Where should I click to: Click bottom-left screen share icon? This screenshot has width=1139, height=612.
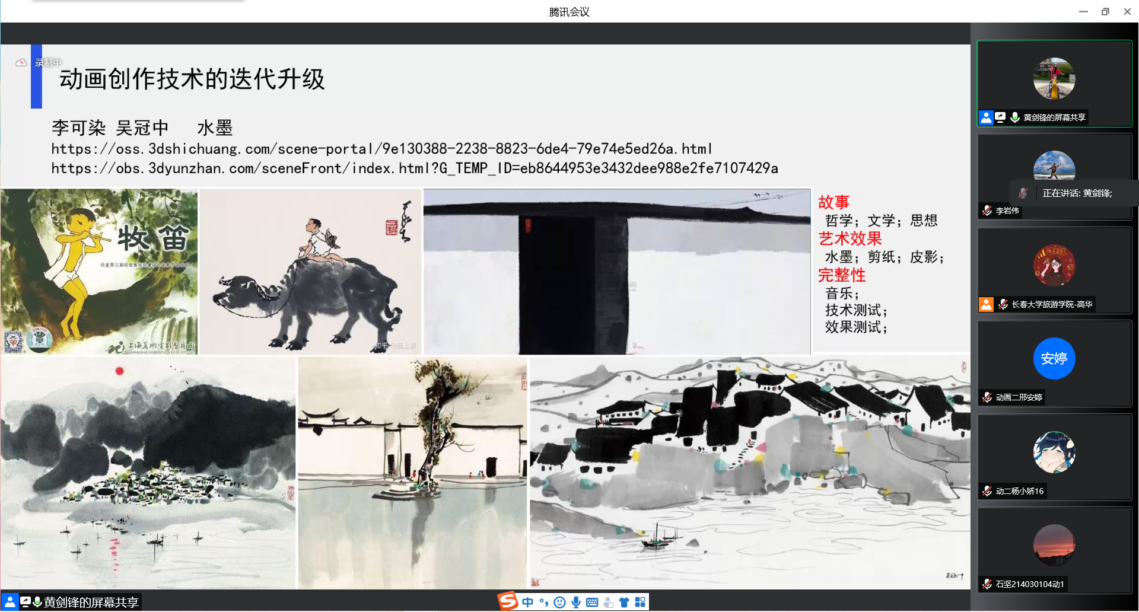point(26,602)
